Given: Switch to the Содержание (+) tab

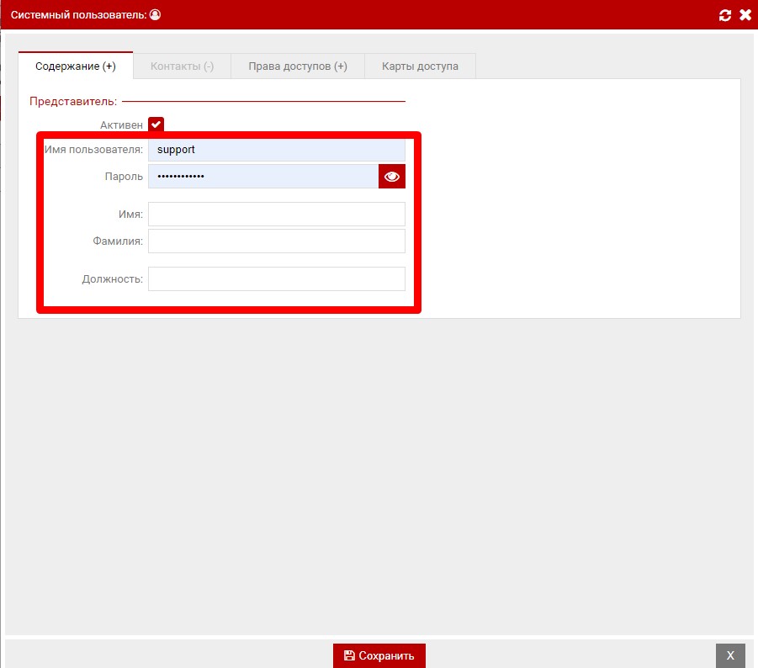Looking at the screenshot, I should tap(76, 66).
